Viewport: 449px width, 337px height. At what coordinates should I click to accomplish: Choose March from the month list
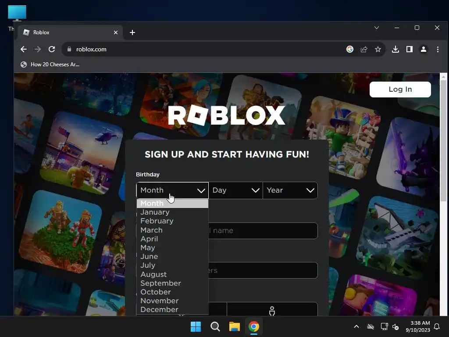[172, 230]
